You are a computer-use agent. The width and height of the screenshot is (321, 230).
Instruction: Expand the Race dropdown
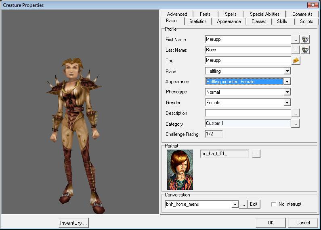point(287,71)
